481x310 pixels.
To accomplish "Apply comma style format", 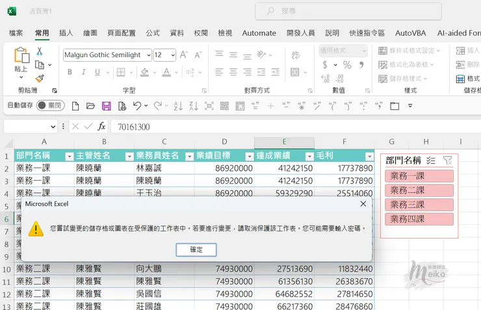I will 361,65.
